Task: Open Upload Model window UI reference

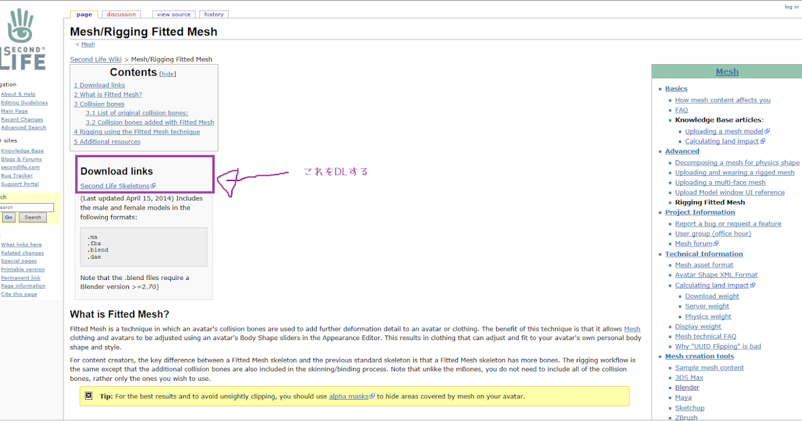Action: tap(730, 193)
